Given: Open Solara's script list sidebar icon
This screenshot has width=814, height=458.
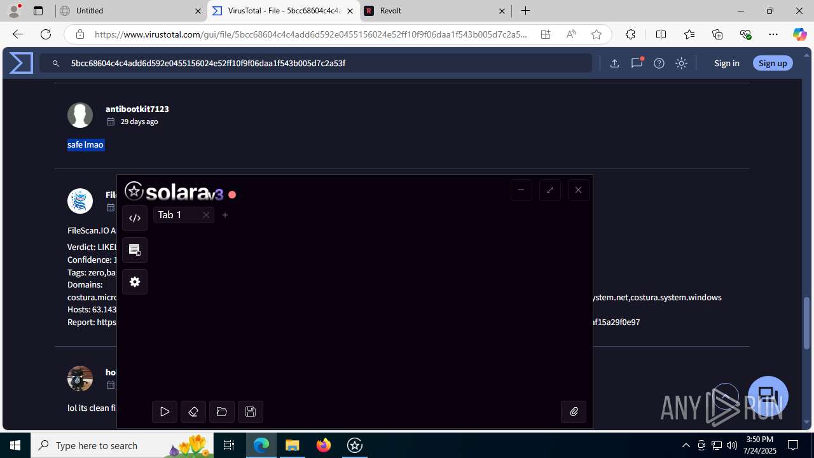Looking at the screenshot, I should click(x=135, y=250).
